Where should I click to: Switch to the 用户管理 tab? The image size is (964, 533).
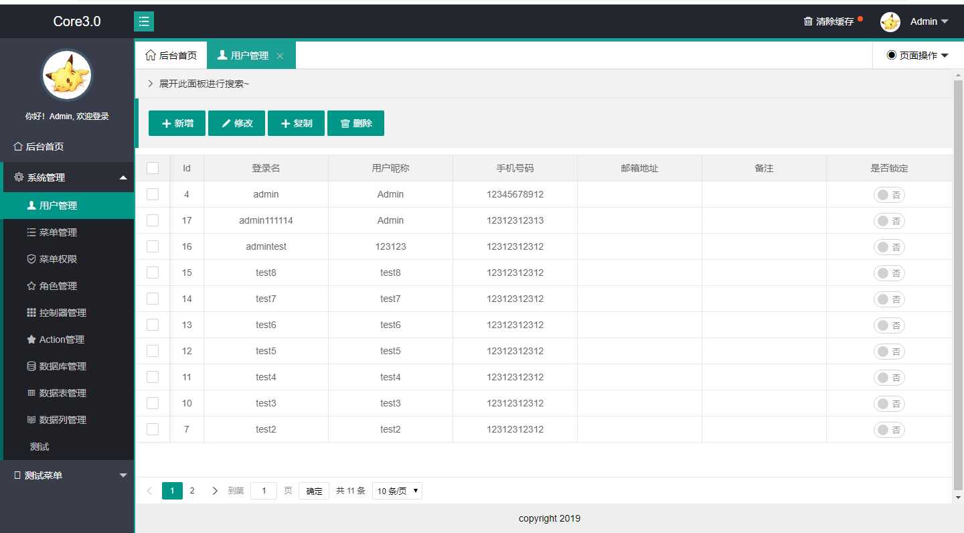tap(251, 56)
